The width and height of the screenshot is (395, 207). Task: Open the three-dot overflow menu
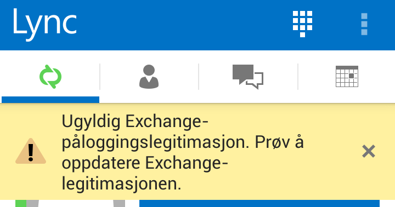click(x=364, y=24)
